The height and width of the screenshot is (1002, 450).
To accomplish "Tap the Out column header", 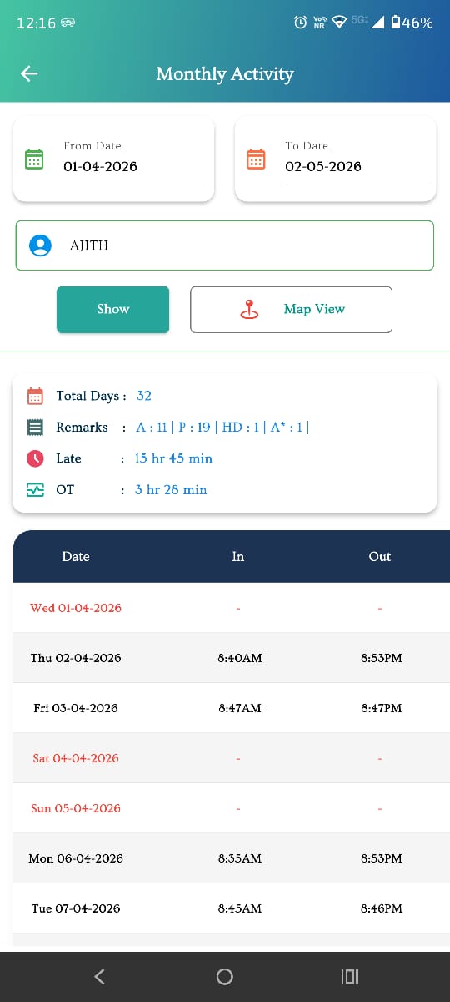I will 380,557.
